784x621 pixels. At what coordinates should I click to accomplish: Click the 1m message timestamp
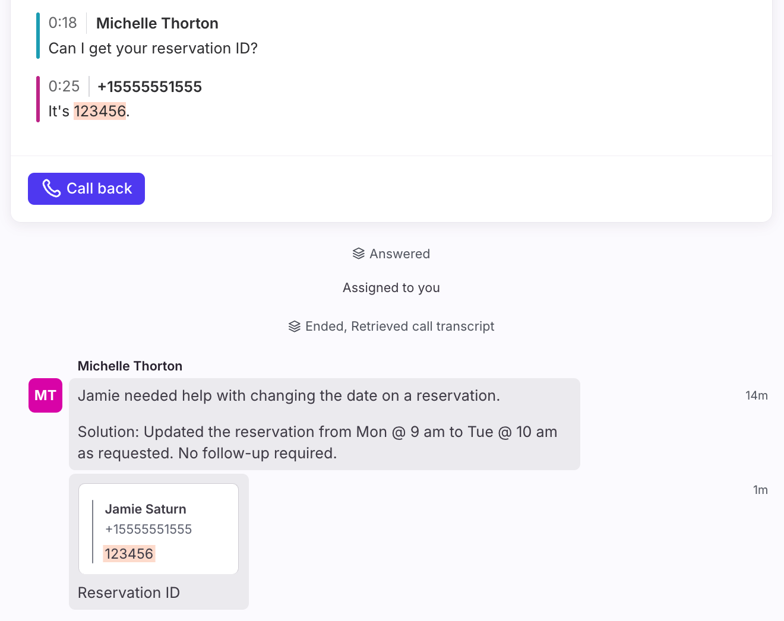coord(760,490)
